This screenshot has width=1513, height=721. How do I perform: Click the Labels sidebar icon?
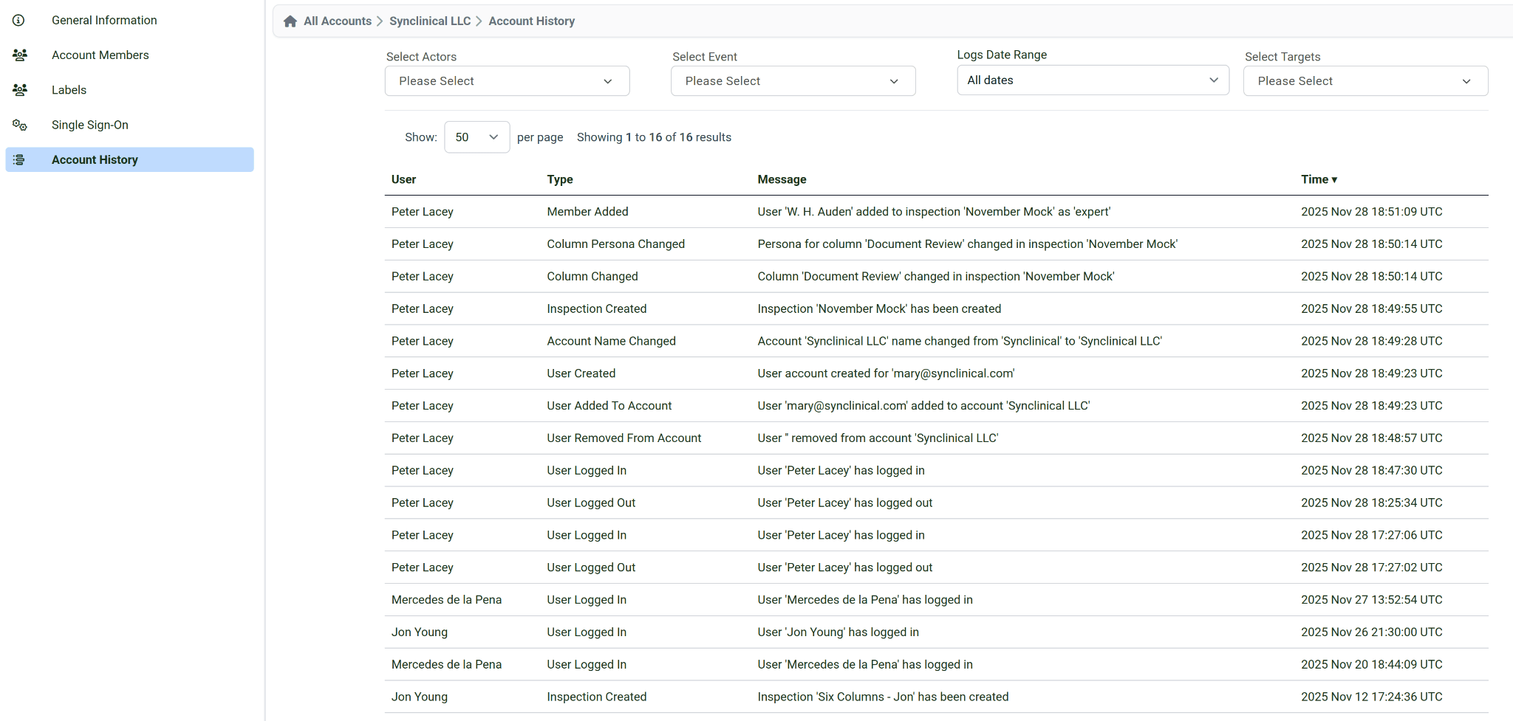coord(20,90)
